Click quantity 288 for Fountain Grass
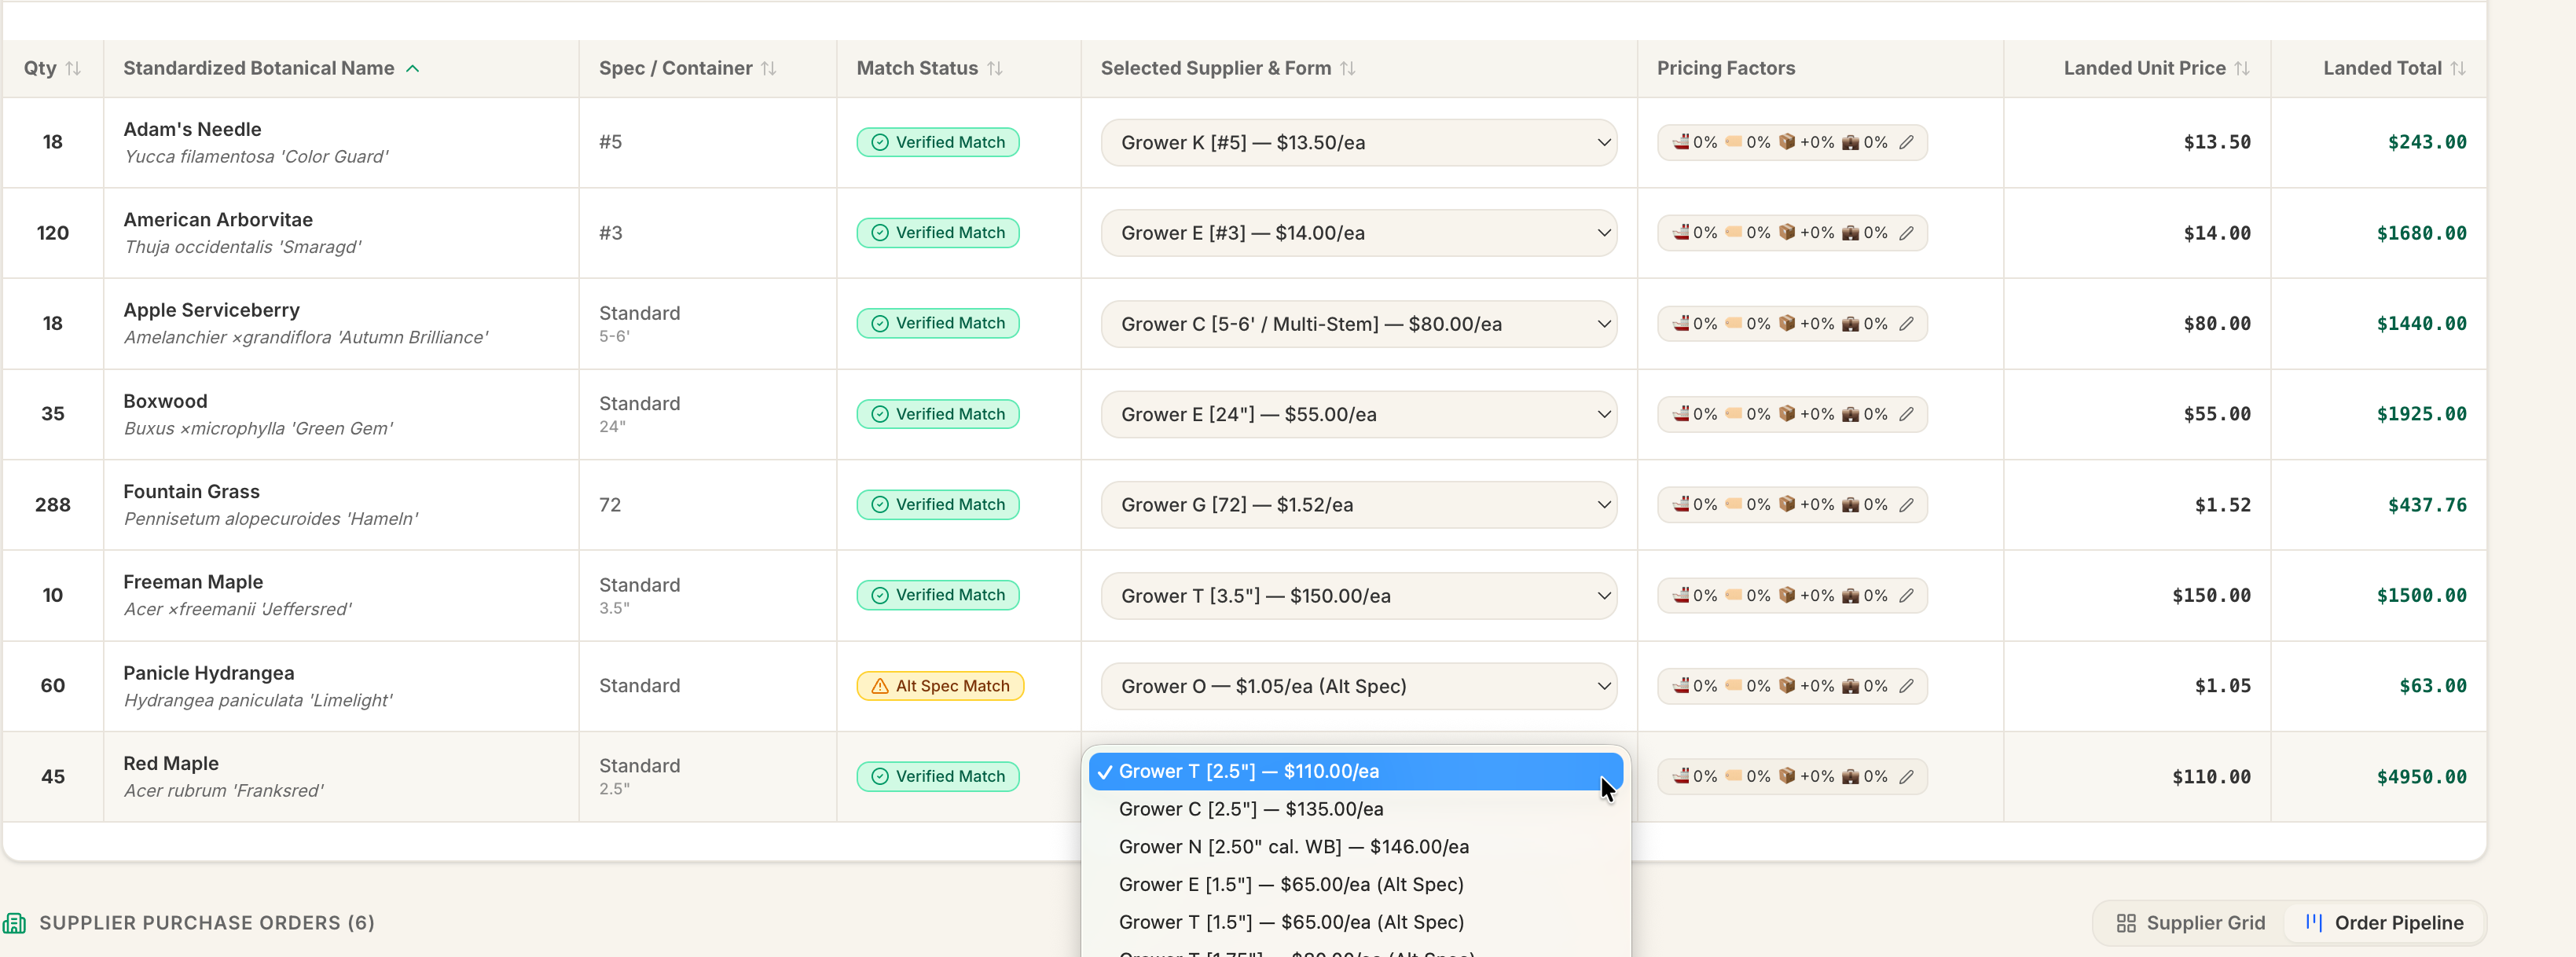2576x957 pixels. pos(53,505)
